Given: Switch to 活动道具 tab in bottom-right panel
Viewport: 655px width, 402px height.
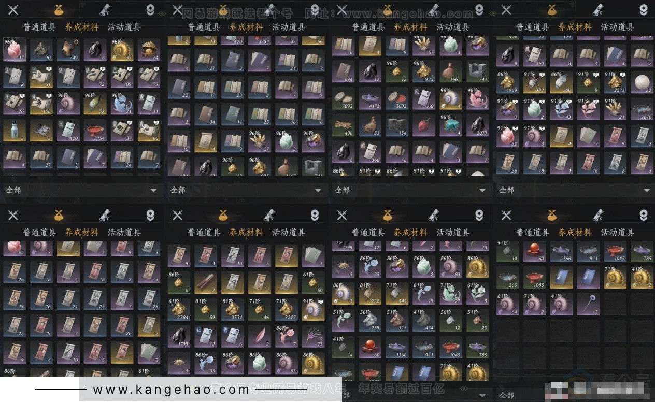Looking at the screenshot, I should (x=617, y=233).
